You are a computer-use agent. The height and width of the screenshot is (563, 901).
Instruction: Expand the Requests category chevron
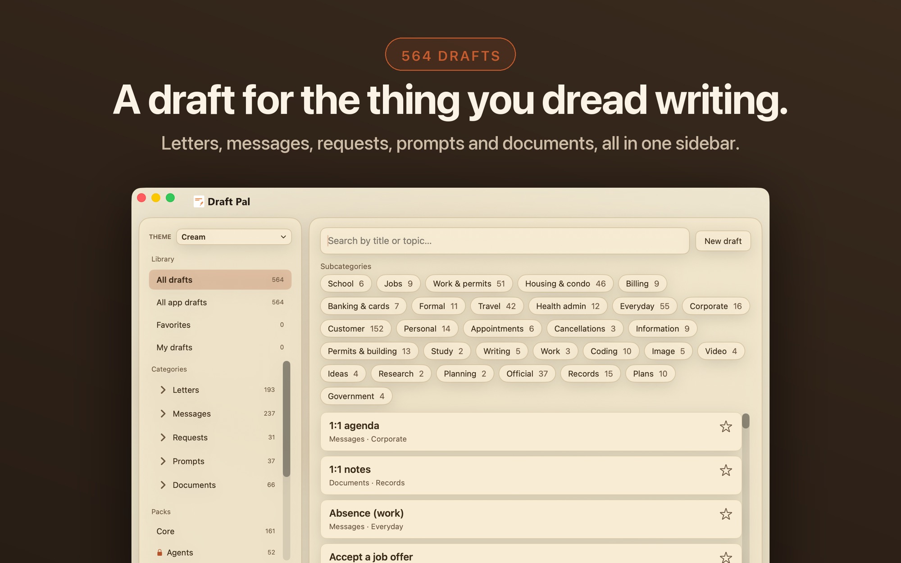(163, 437)
